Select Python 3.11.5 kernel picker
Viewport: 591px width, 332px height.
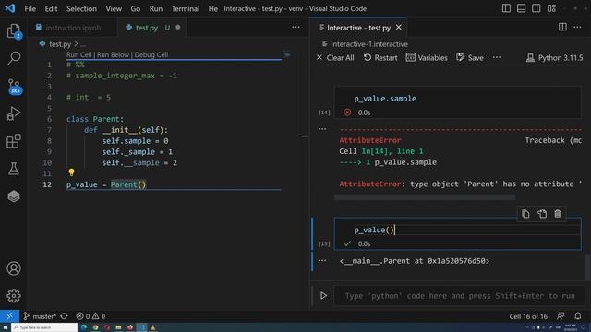coord(554,57)
